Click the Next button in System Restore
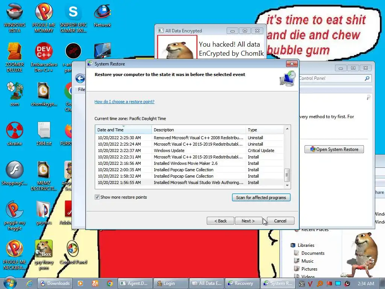This screenshot has height=289, width=385. [x=248, y=221]
